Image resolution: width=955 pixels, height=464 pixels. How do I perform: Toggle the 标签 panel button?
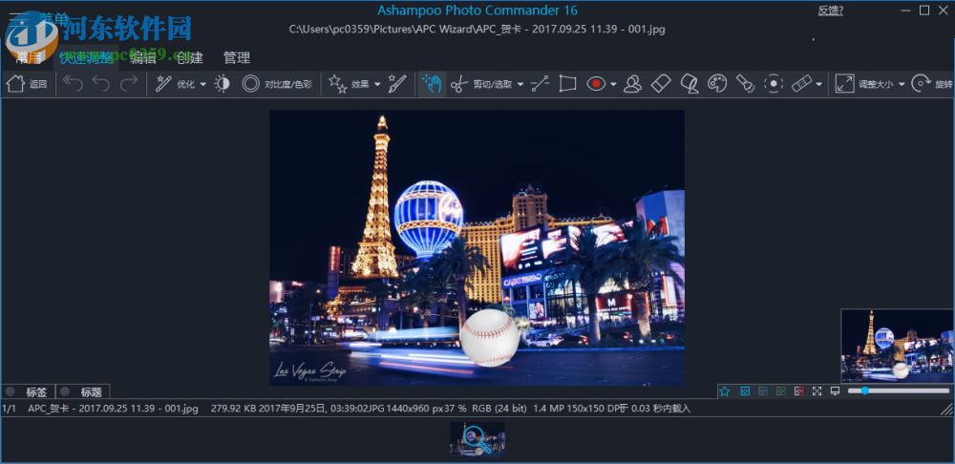pos(29,392)
